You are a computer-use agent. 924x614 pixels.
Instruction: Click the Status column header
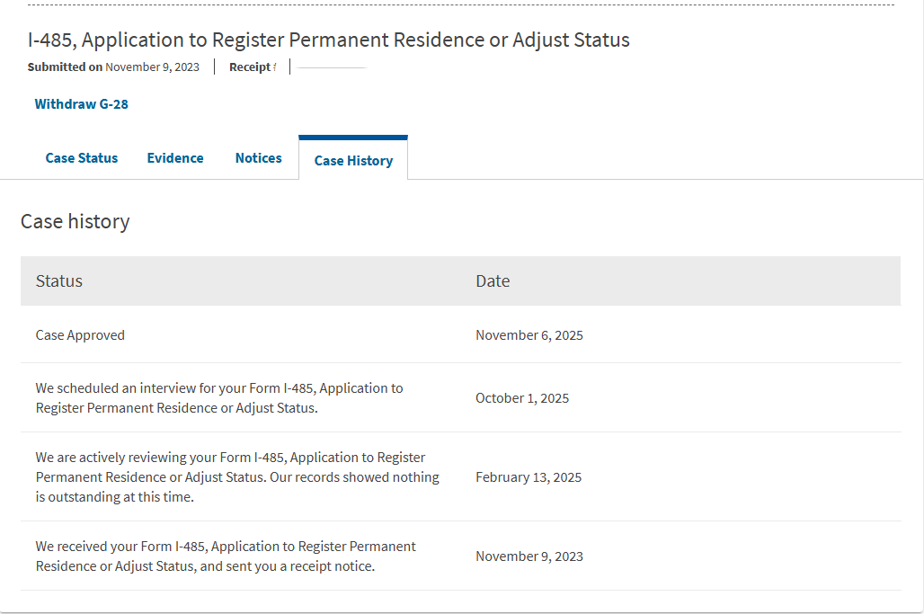[x=59, y=281]
